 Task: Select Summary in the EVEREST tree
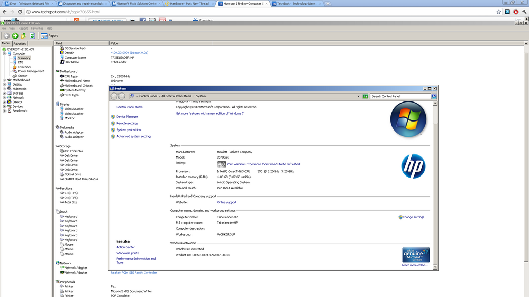click(24, 58)
